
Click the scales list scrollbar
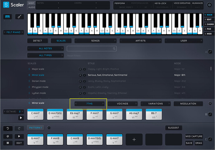(x=211, y=69)
